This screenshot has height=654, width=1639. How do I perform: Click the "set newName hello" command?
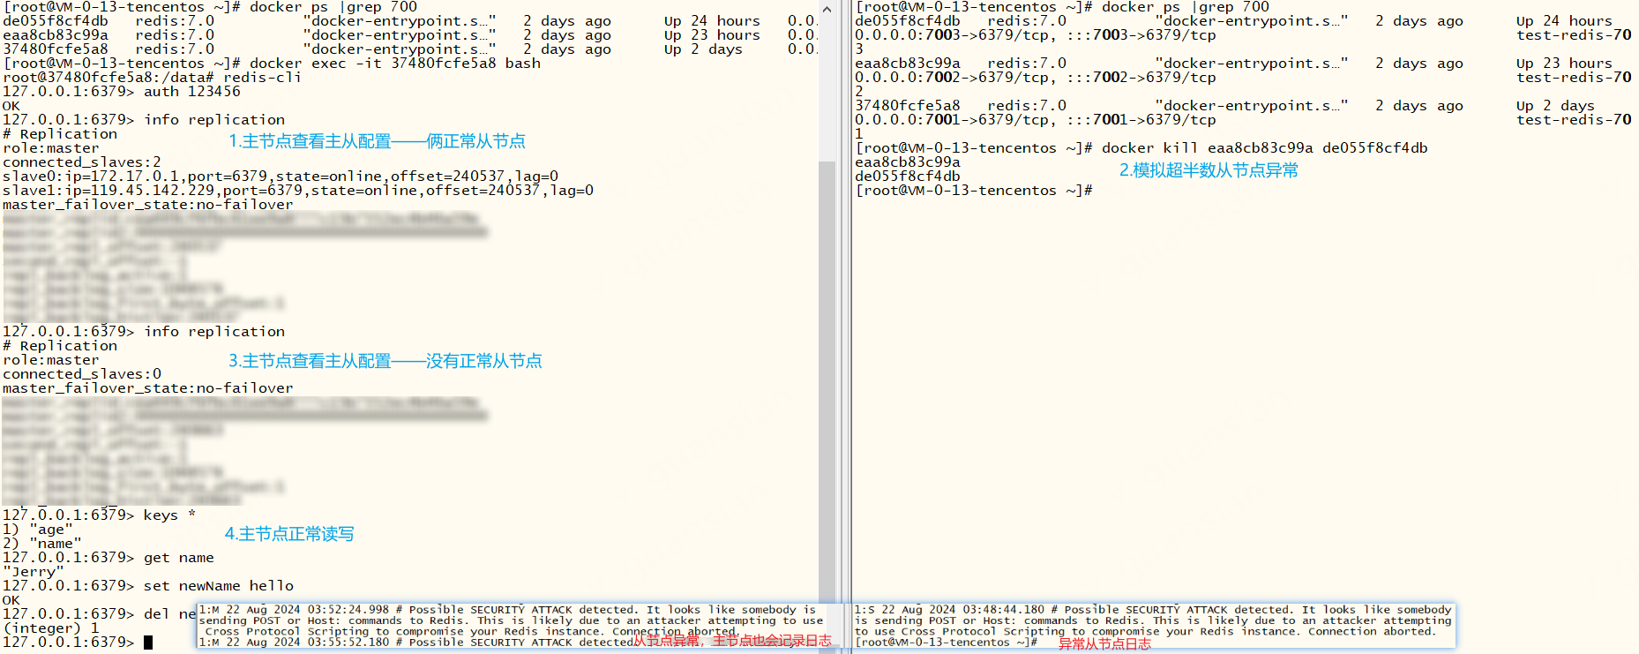(x=218, y=586)
